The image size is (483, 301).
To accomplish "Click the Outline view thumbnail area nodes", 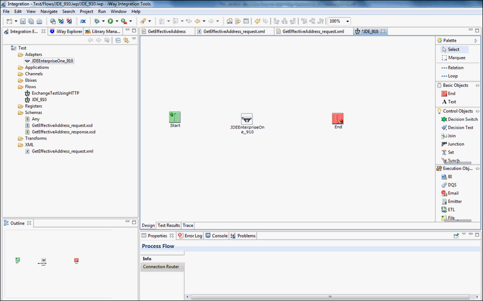I will 47,261.
